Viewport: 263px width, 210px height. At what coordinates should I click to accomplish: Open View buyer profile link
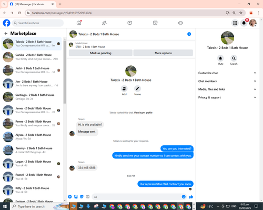(x=143, y=113)
